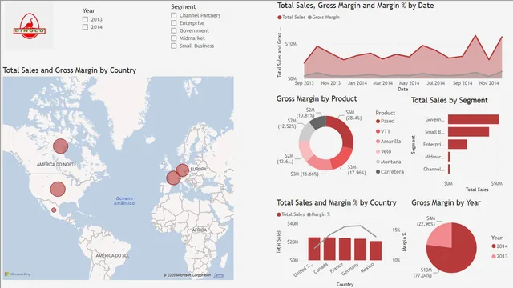
Task: Click 'Total Sales, Gross Margin and Margin % by Date' title
Action: click(356, 6)
